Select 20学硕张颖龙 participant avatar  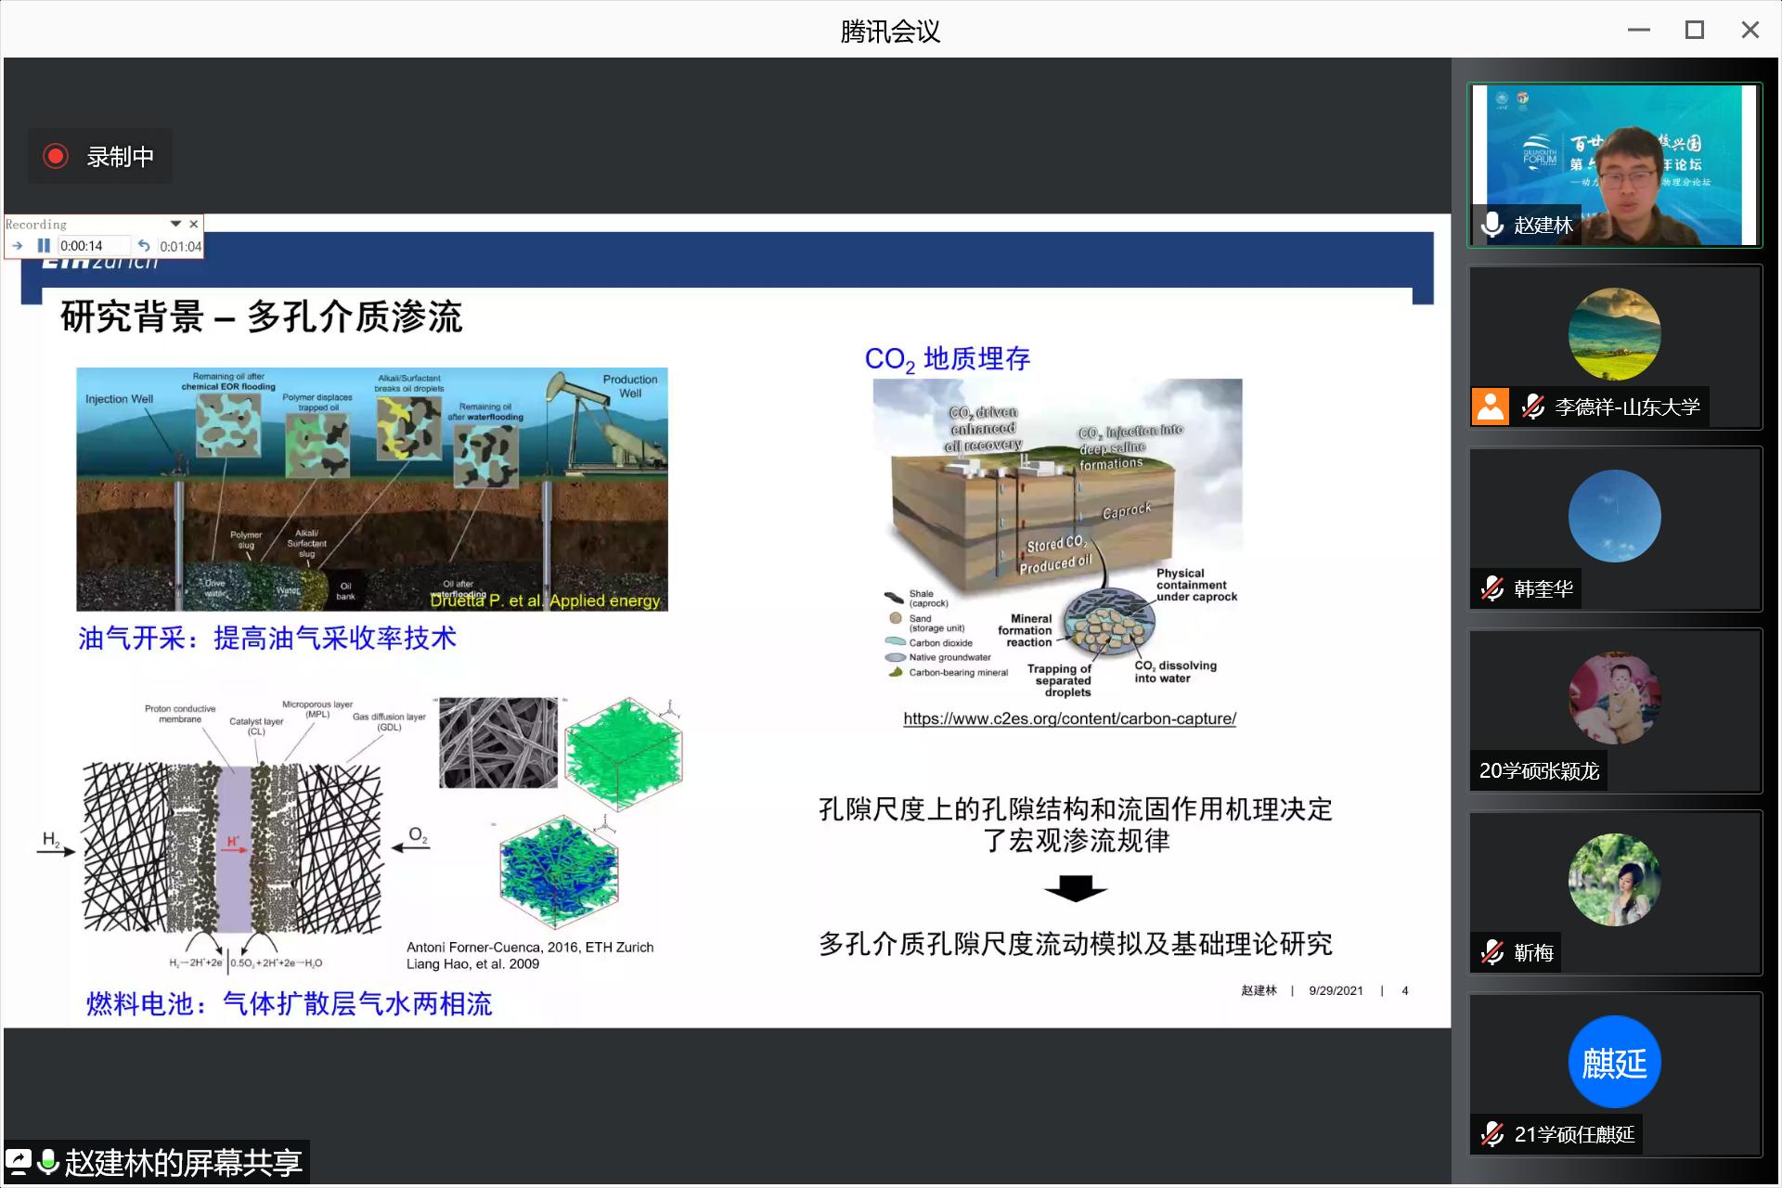click(1614, 698)
